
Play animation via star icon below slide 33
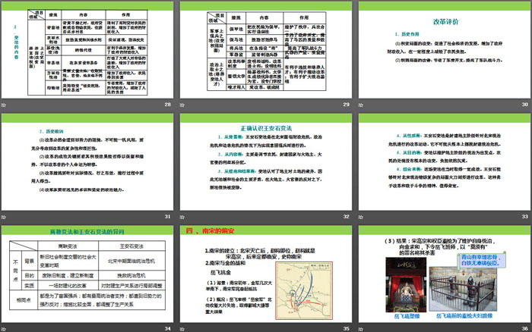tap(361, 216)
